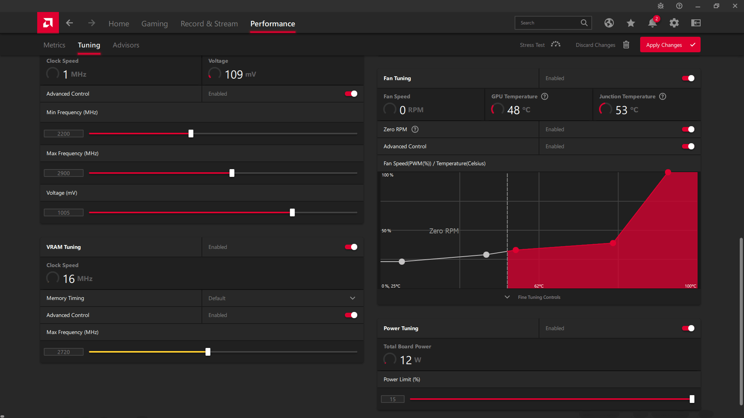Image resolution: width=744 pixels, height=418 pixels.
Task: Toggle the sidebar panel icon
Action: (696, 23)
